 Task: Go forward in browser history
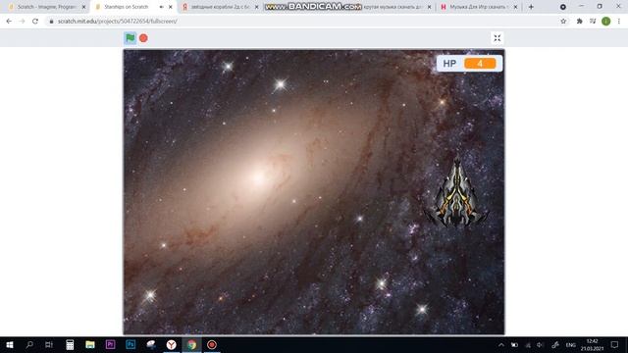(x=22, y=22)
